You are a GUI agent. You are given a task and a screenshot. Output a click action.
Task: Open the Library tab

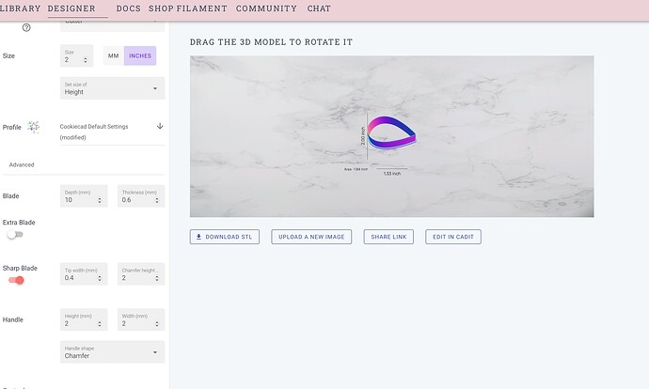click(20, 8)
